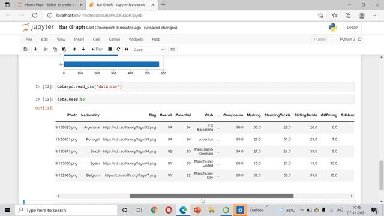384x216 pixels.
Task: Click the Python 3 kernel indicator
Action: (x=350, y=40)
